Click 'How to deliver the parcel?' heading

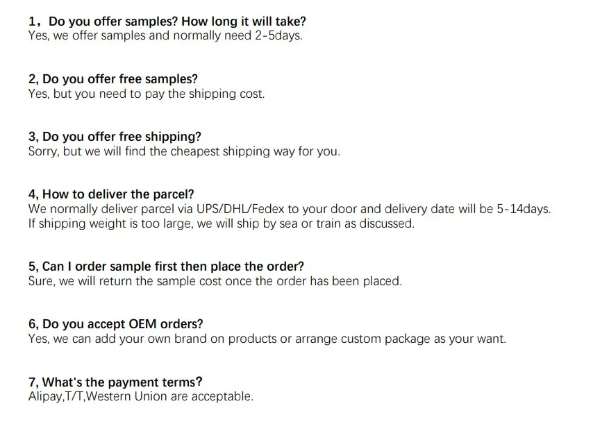[111, 194]
